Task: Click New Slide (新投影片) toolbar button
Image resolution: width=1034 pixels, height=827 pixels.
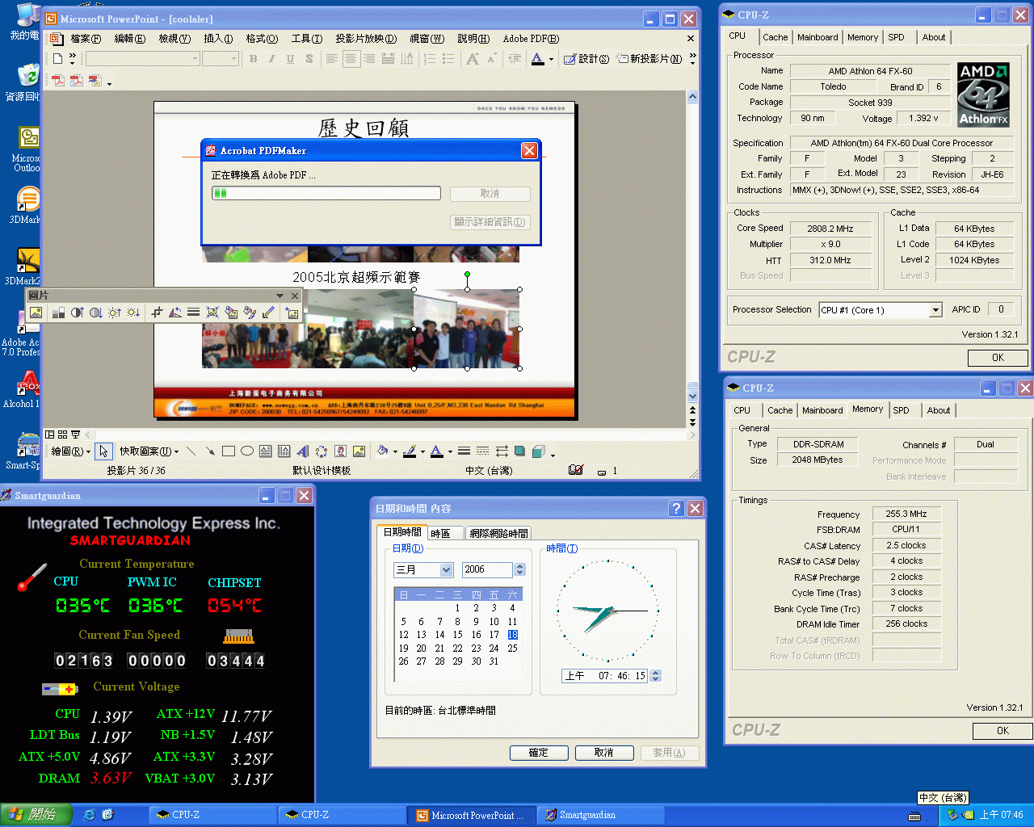Action: [x=649, y=59]
